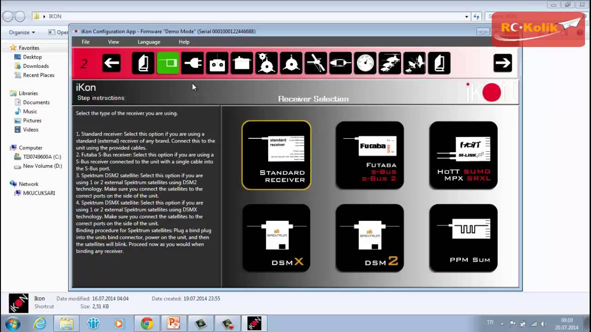591x332 pixels.
Task: Click the Explorer back navigation button
Action: click(x=7, y=17)
